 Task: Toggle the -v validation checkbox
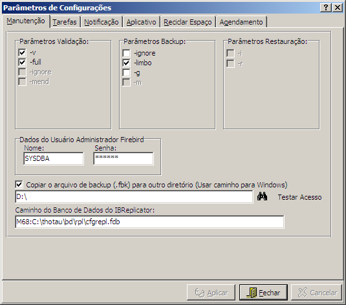[22, 52]
